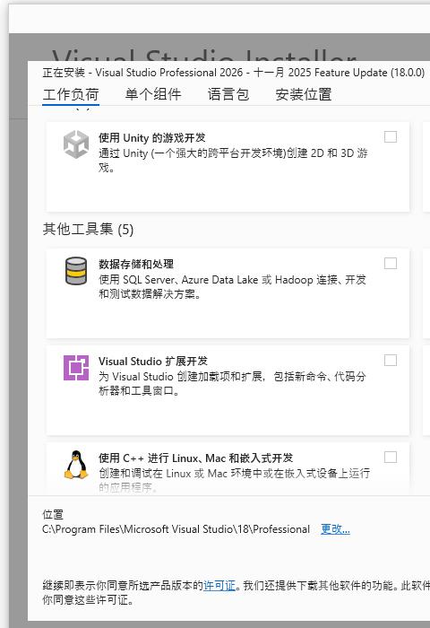
Task: Click the Linux penguin icon
Action: [x=76, y=465]
